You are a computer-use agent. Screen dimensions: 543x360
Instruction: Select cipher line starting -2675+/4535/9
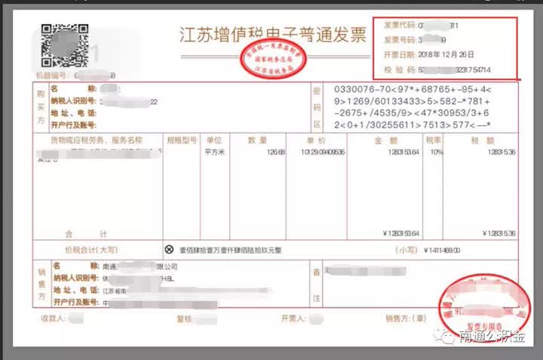pos(412,113)
